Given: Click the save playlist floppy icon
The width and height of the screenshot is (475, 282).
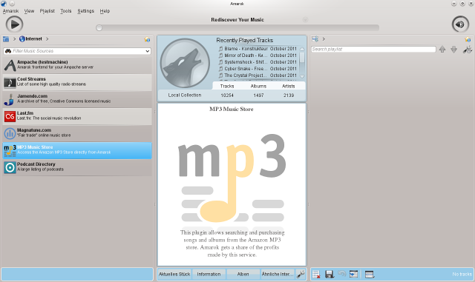Looking at the screenshot, I should (x=330, y=274).
